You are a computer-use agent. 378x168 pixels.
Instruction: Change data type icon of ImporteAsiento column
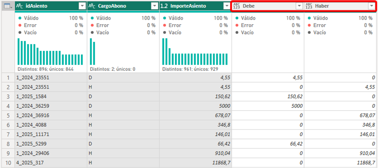[x=164, y=6]
